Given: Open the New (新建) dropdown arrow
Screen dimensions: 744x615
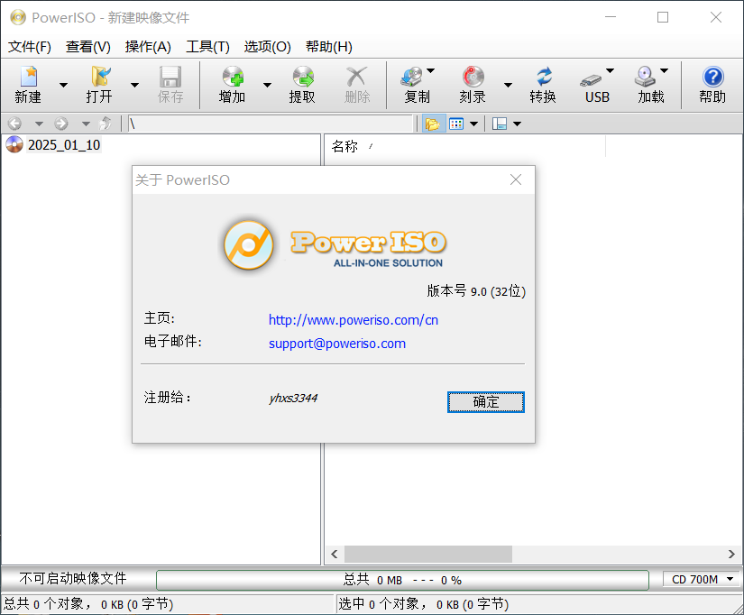Looking at the screenshot, I should (63, 85).
